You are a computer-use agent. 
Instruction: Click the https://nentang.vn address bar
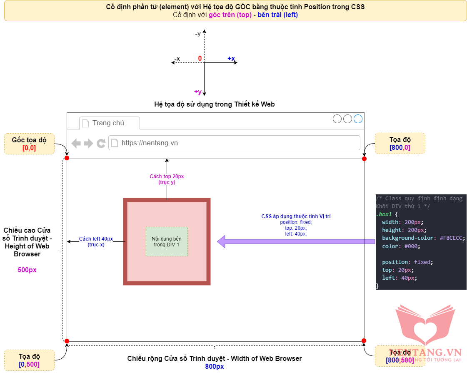tap(234, 143)
